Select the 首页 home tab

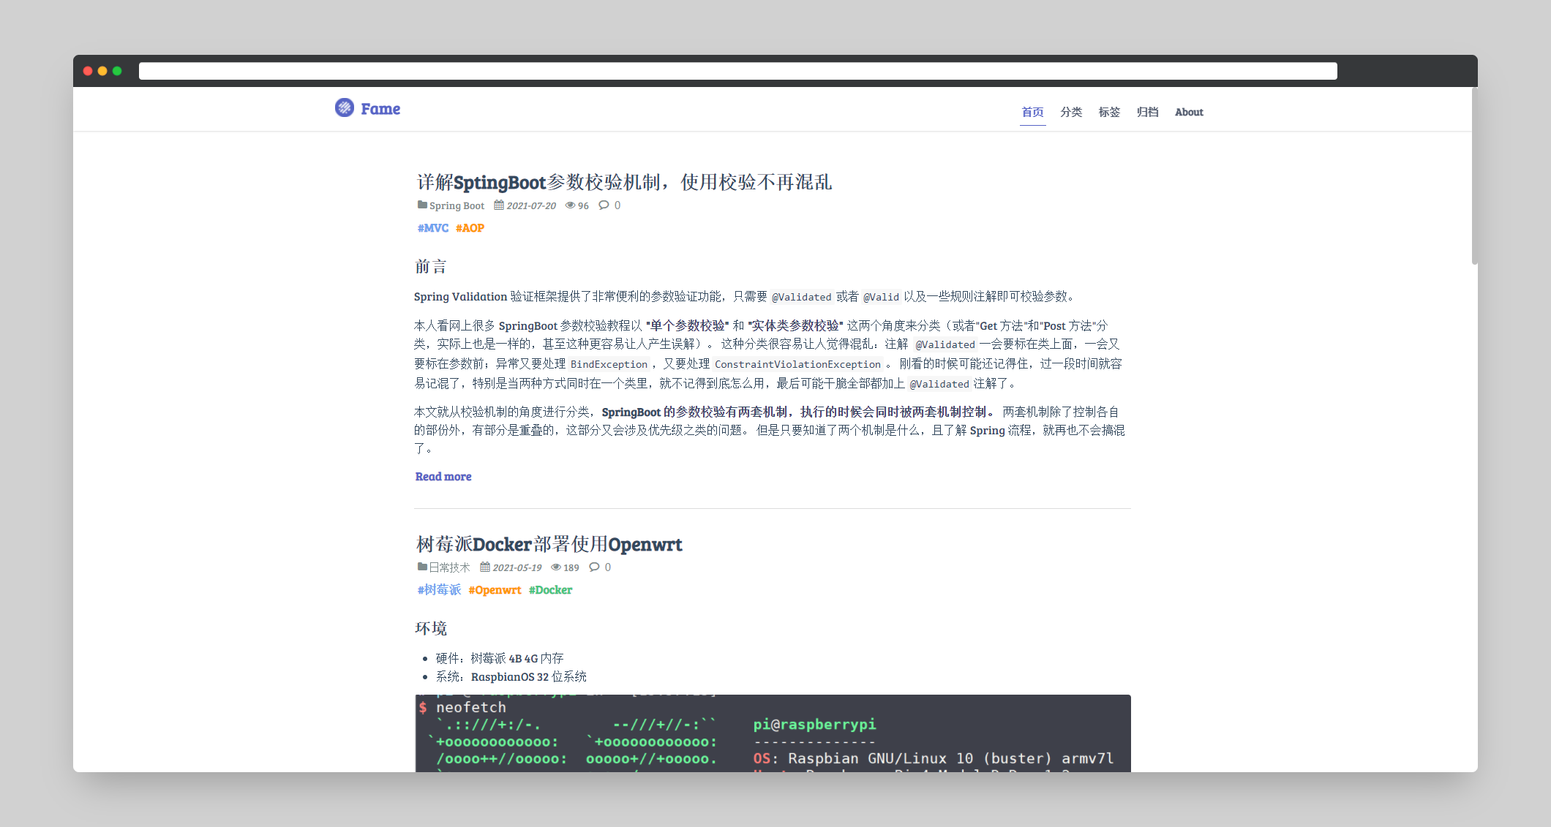pyautogui.click(x=1032, y=112)
